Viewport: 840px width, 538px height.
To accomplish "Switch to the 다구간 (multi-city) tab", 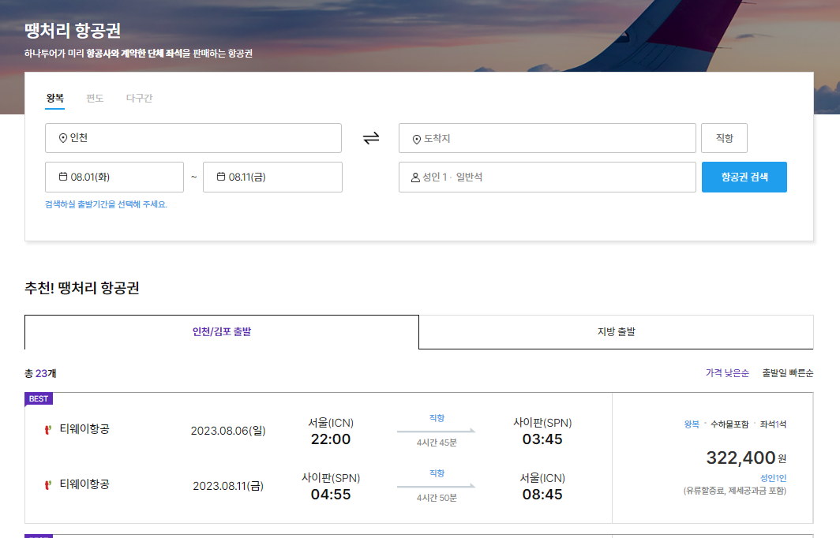I will click(140, 99).
